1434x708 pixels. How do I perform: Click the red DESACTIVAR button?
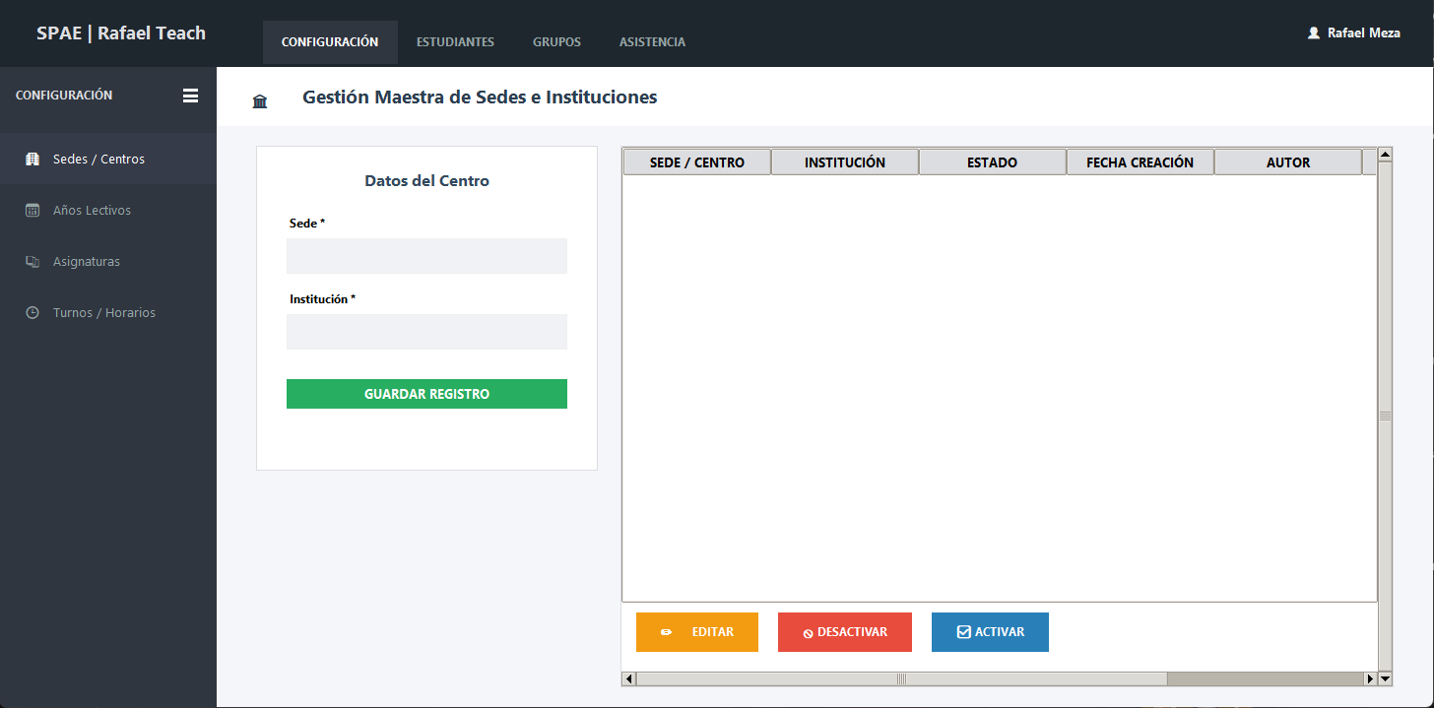coord(845,632)
